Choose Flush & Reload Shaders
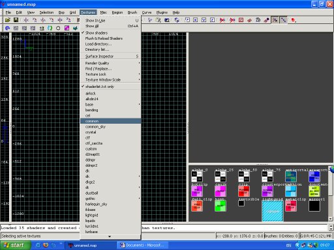The width and height of the screenshot is (334, 250). tap(111, 38)
